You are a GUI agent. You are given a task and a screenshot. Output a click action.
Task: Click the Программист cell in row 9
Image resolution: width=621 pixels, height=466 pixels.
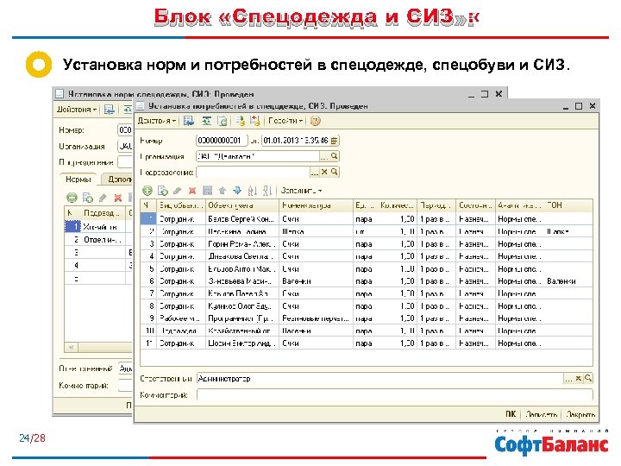point(242,318)
